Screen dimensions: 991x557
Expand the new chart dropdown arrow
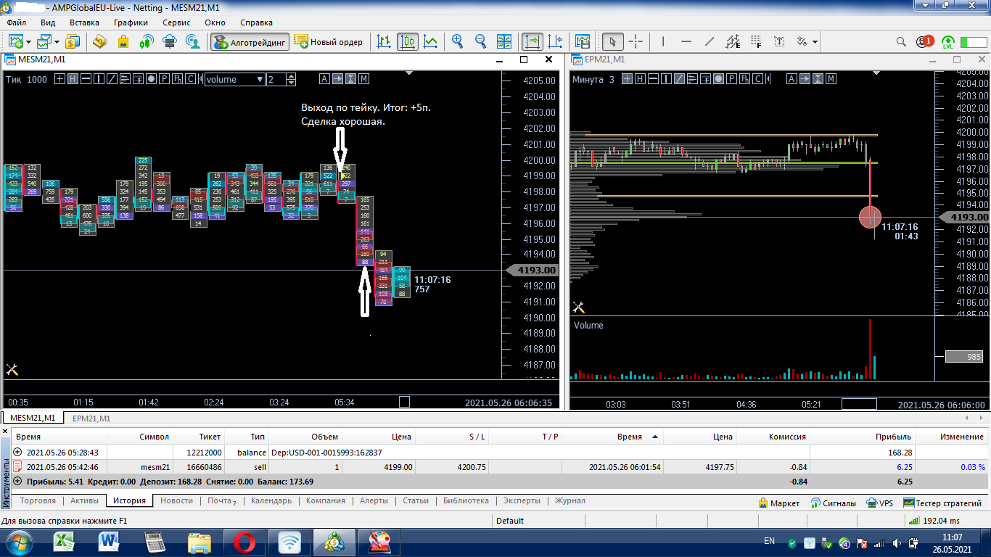(28, 41)
